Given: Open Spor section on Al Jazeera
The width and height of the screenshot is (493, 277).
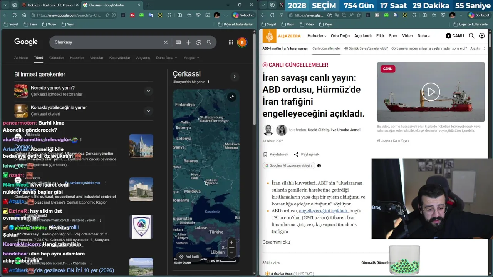Looking at the screenshot, I should click(393, 36).
